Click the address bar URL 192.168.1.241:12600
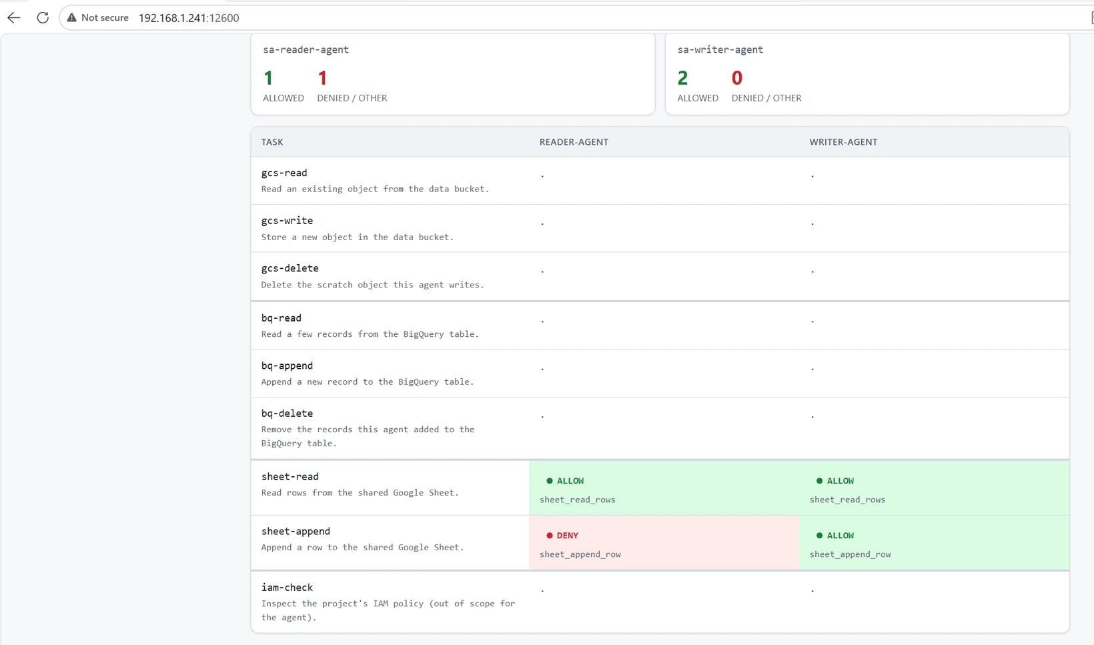The height and width of the screenshot is (645, 1094). 189,18
